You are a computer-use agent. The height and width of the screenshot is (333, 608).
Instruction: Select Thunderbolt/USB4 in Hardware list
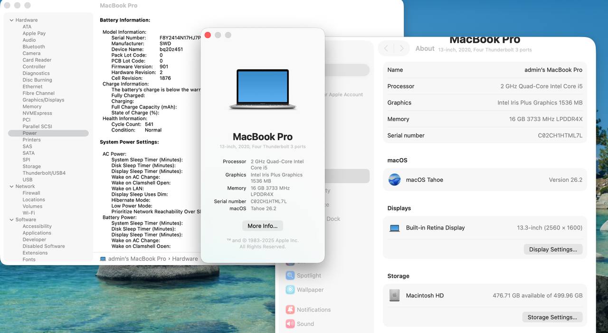pyautogui.click(x=44, y=173)
